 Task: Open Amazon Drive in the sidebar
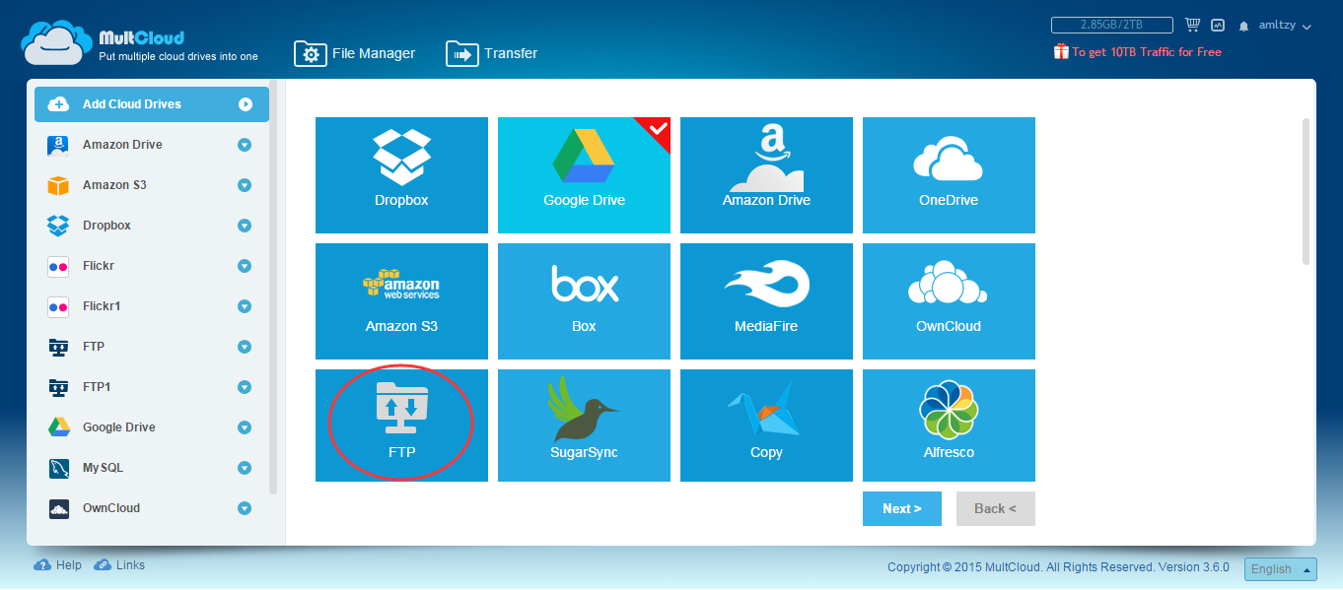click(x=151, y=145)
